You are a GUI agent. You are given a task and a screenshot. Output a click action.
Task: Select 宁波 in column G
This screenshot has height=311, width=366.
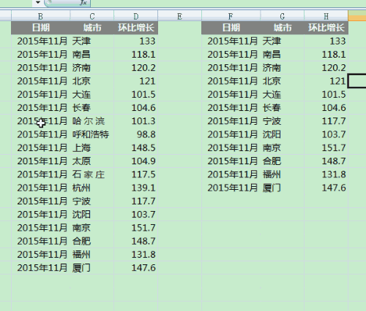pos(283,121)
